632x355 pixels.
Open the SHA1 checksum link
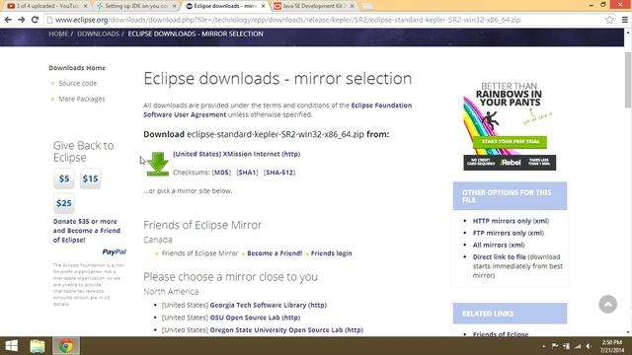tap(247, 173)
